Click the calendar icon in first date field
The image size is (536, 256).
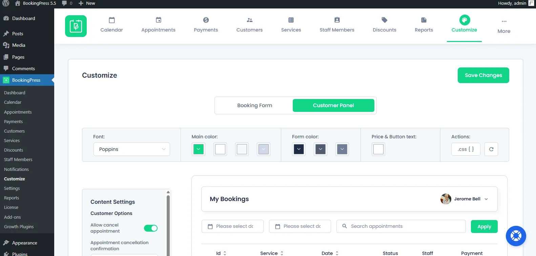tap(210, 227)
